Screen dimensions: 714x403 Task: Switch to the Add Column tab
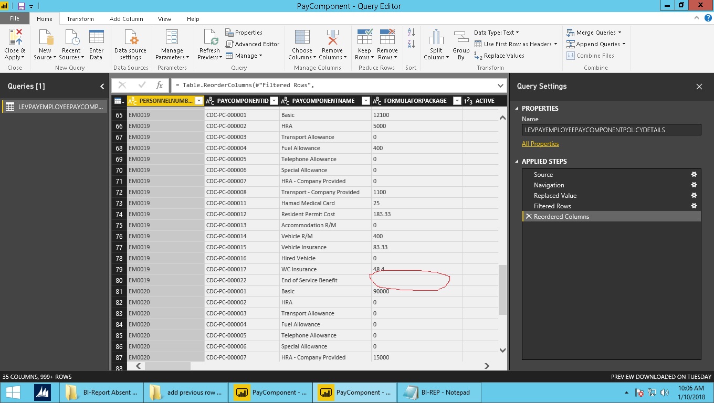point(127,19)
